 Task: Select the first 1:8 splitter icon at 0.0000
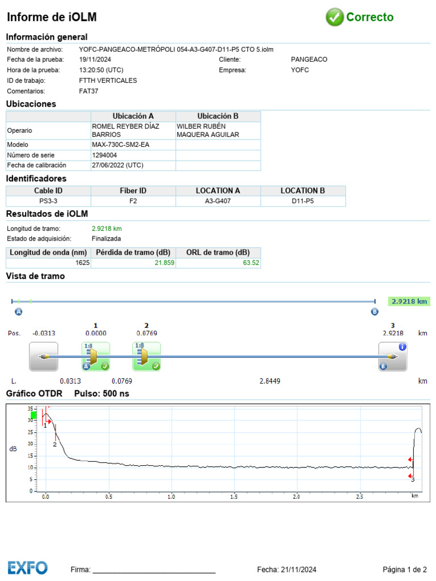95,356
